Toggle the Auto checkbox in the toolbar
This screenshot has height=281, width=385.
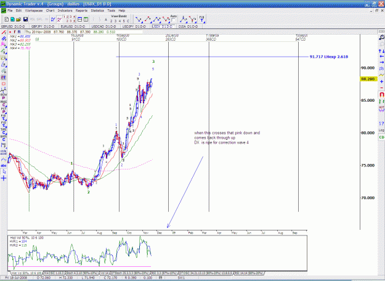coord(174,20)
